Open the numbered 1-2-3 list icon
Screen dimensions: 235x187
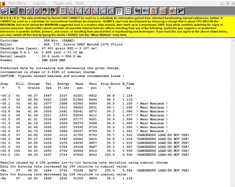pyautogui.click(x=128, y=11)
